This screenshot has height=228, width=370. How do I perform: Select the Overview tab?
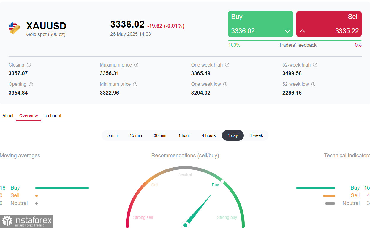tap(29, 116)
